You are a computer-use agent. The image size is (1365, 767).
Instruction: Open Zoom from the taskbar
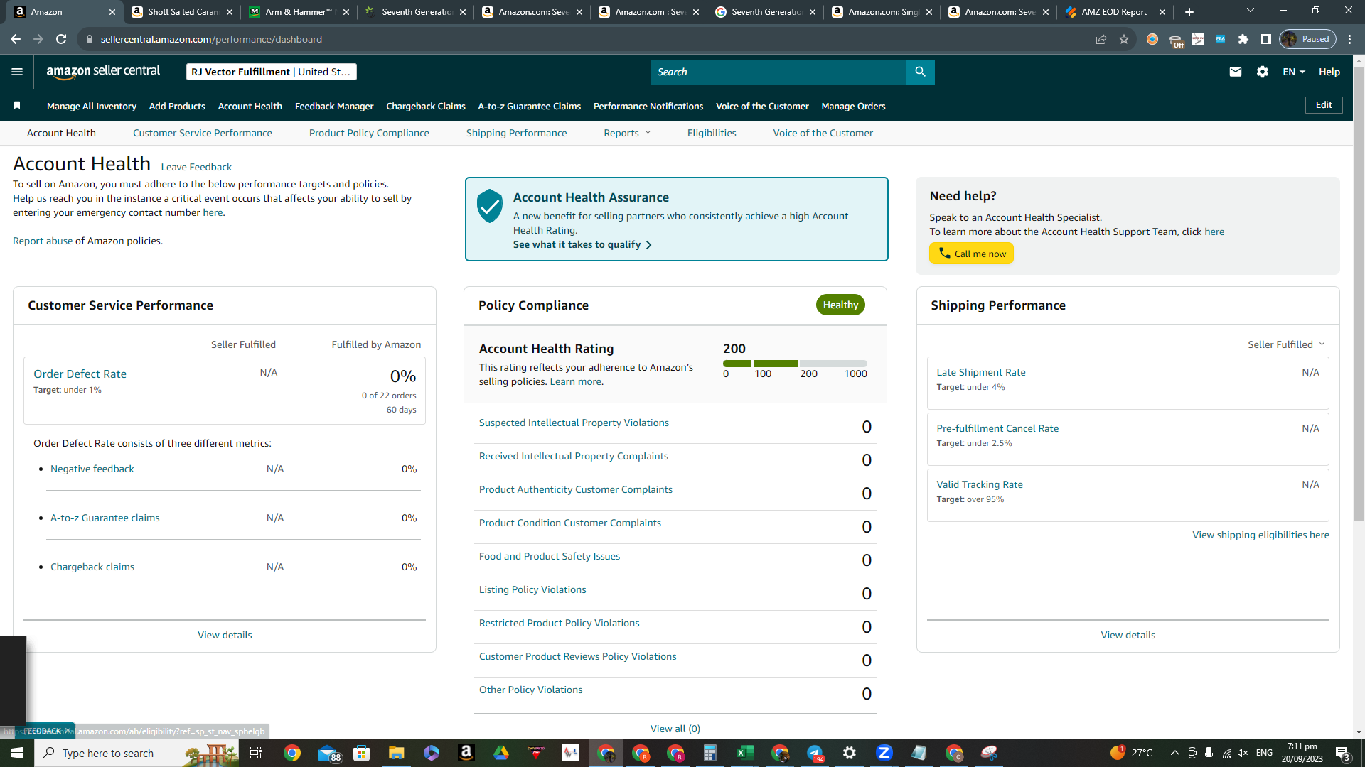(x=884, y=753)
